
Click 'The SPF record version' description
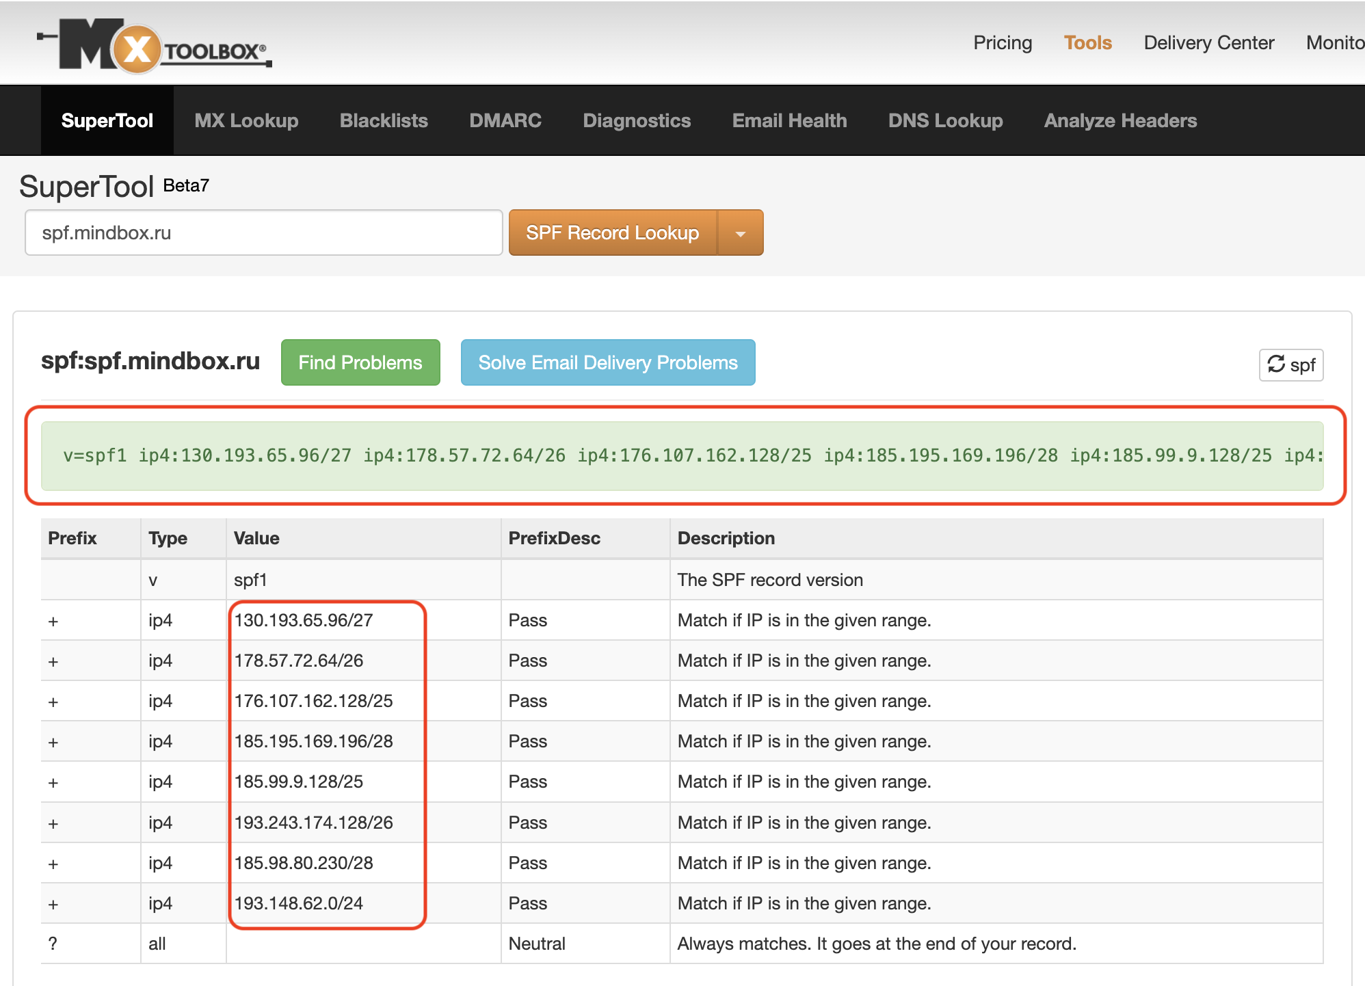tap(770, 580)
